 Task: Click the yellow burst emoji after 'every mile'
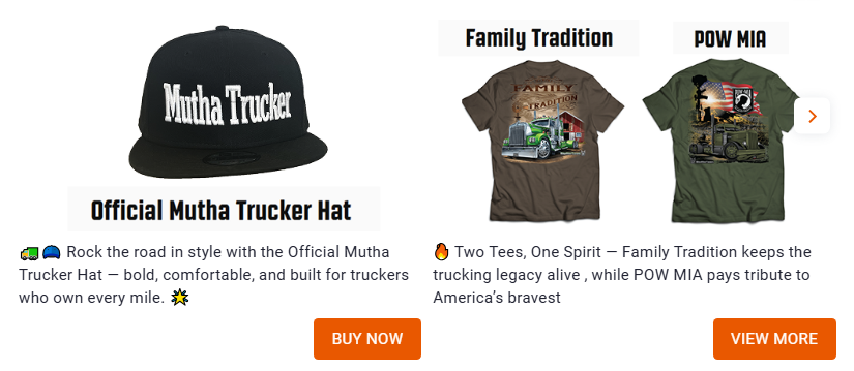click(180, 298)
